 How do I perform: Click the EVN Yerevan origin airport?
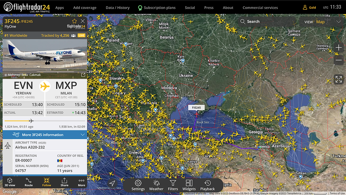pos(24,89)
